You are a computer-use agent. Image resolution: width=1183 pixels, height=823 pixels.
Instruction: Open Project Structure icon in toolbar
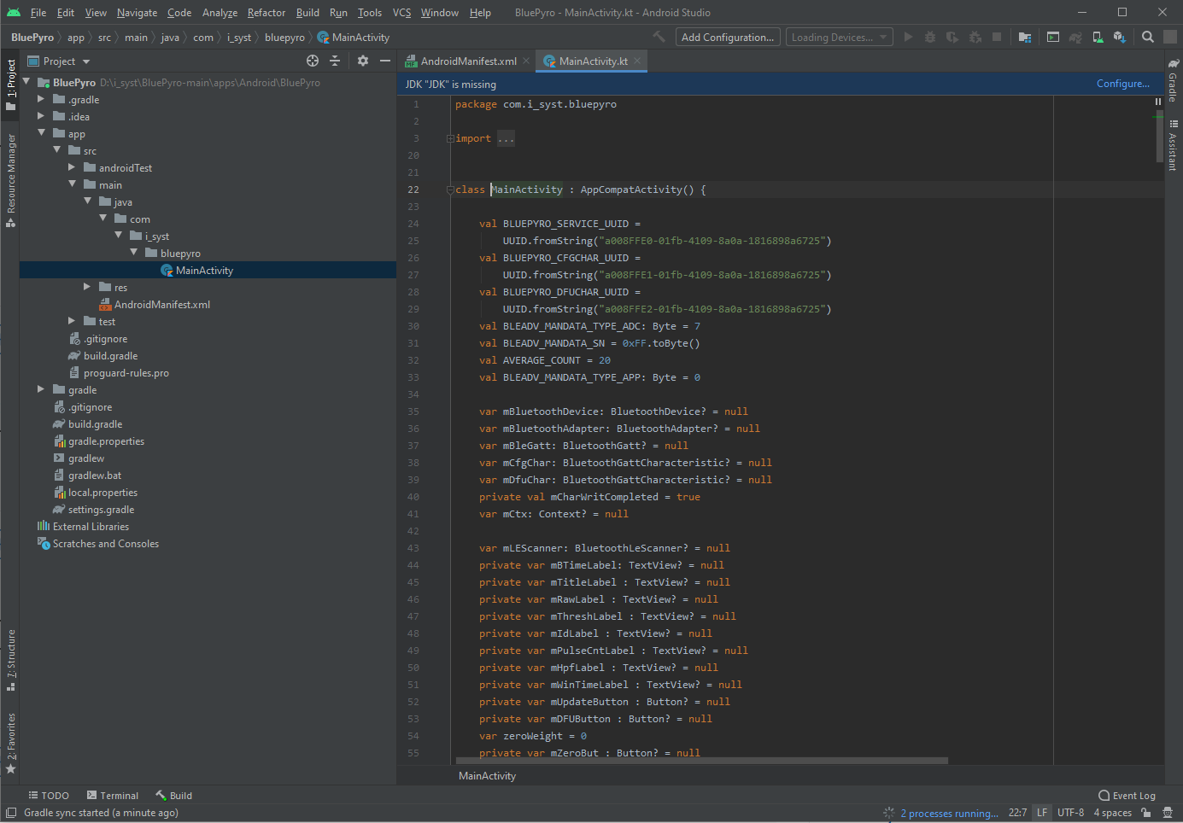click(1025, 37)
